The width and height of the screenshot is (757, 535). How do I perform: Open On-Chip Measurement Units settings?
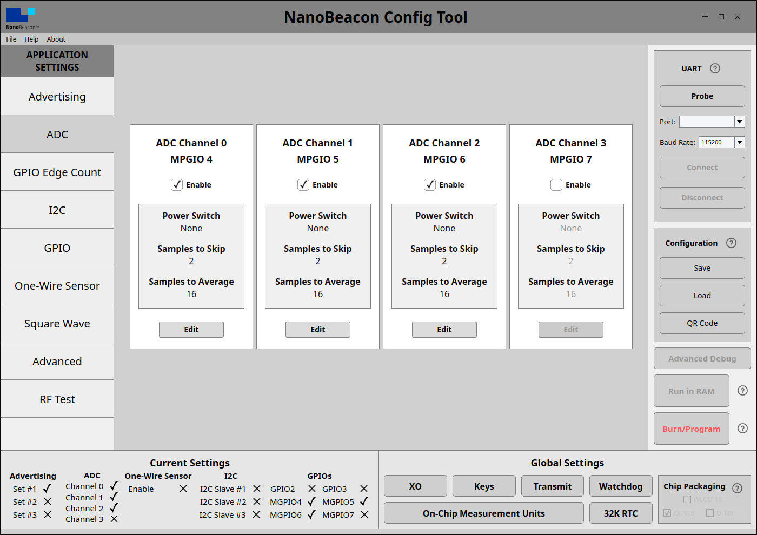click(x=484, y=513)
